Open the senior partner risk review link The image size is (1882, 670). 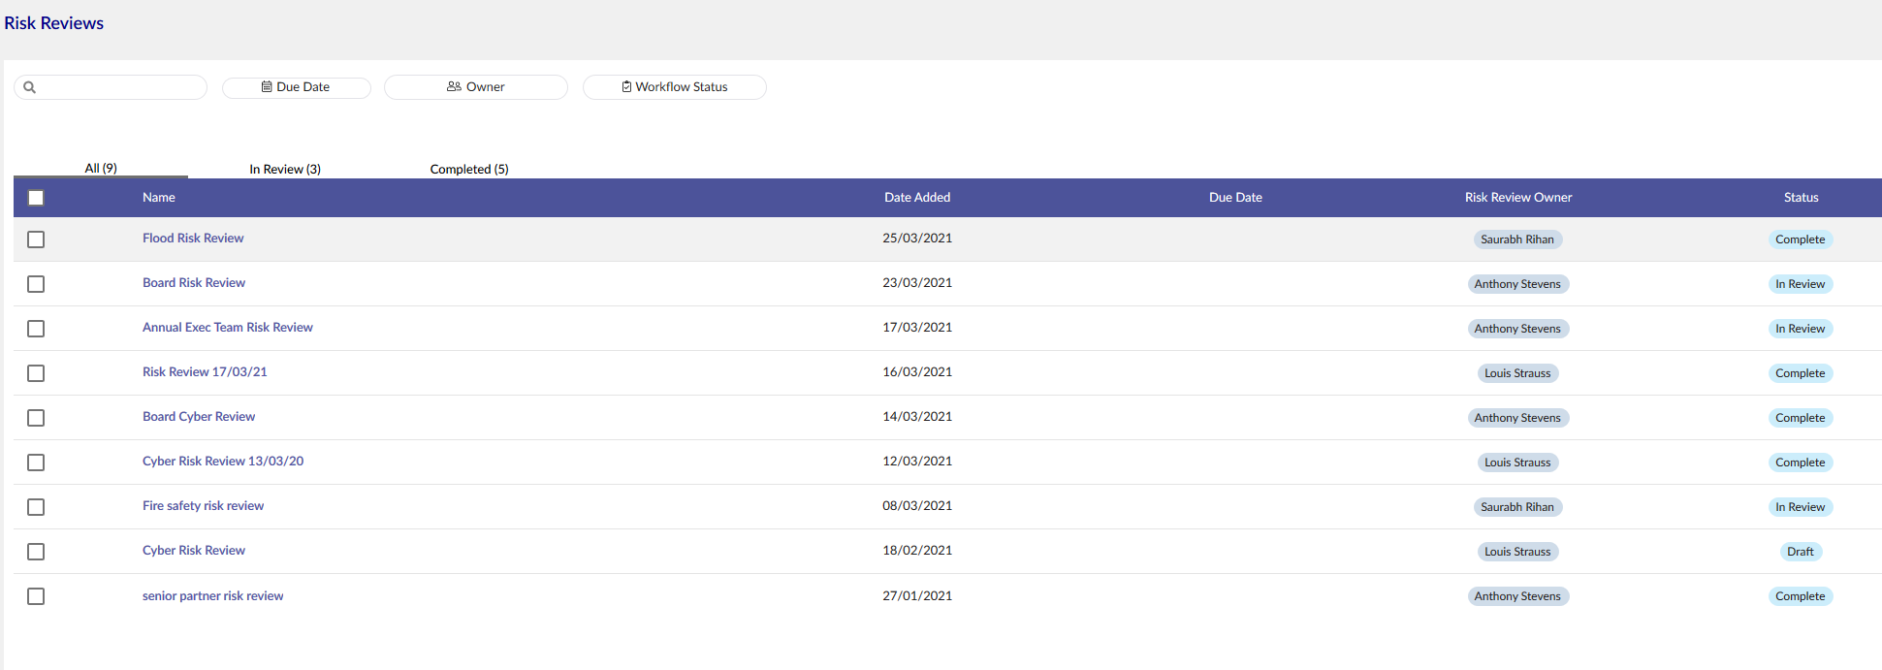(213, 596)
